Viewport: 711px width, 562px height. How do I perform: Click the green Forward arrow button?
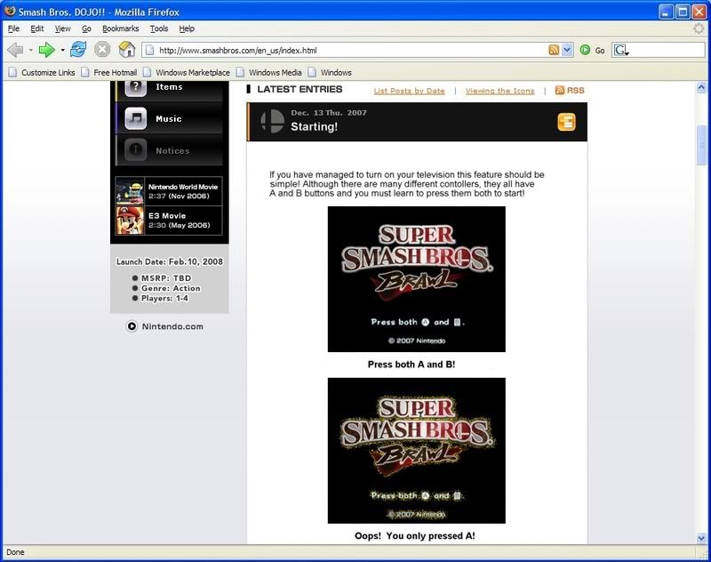pos(46,50)
